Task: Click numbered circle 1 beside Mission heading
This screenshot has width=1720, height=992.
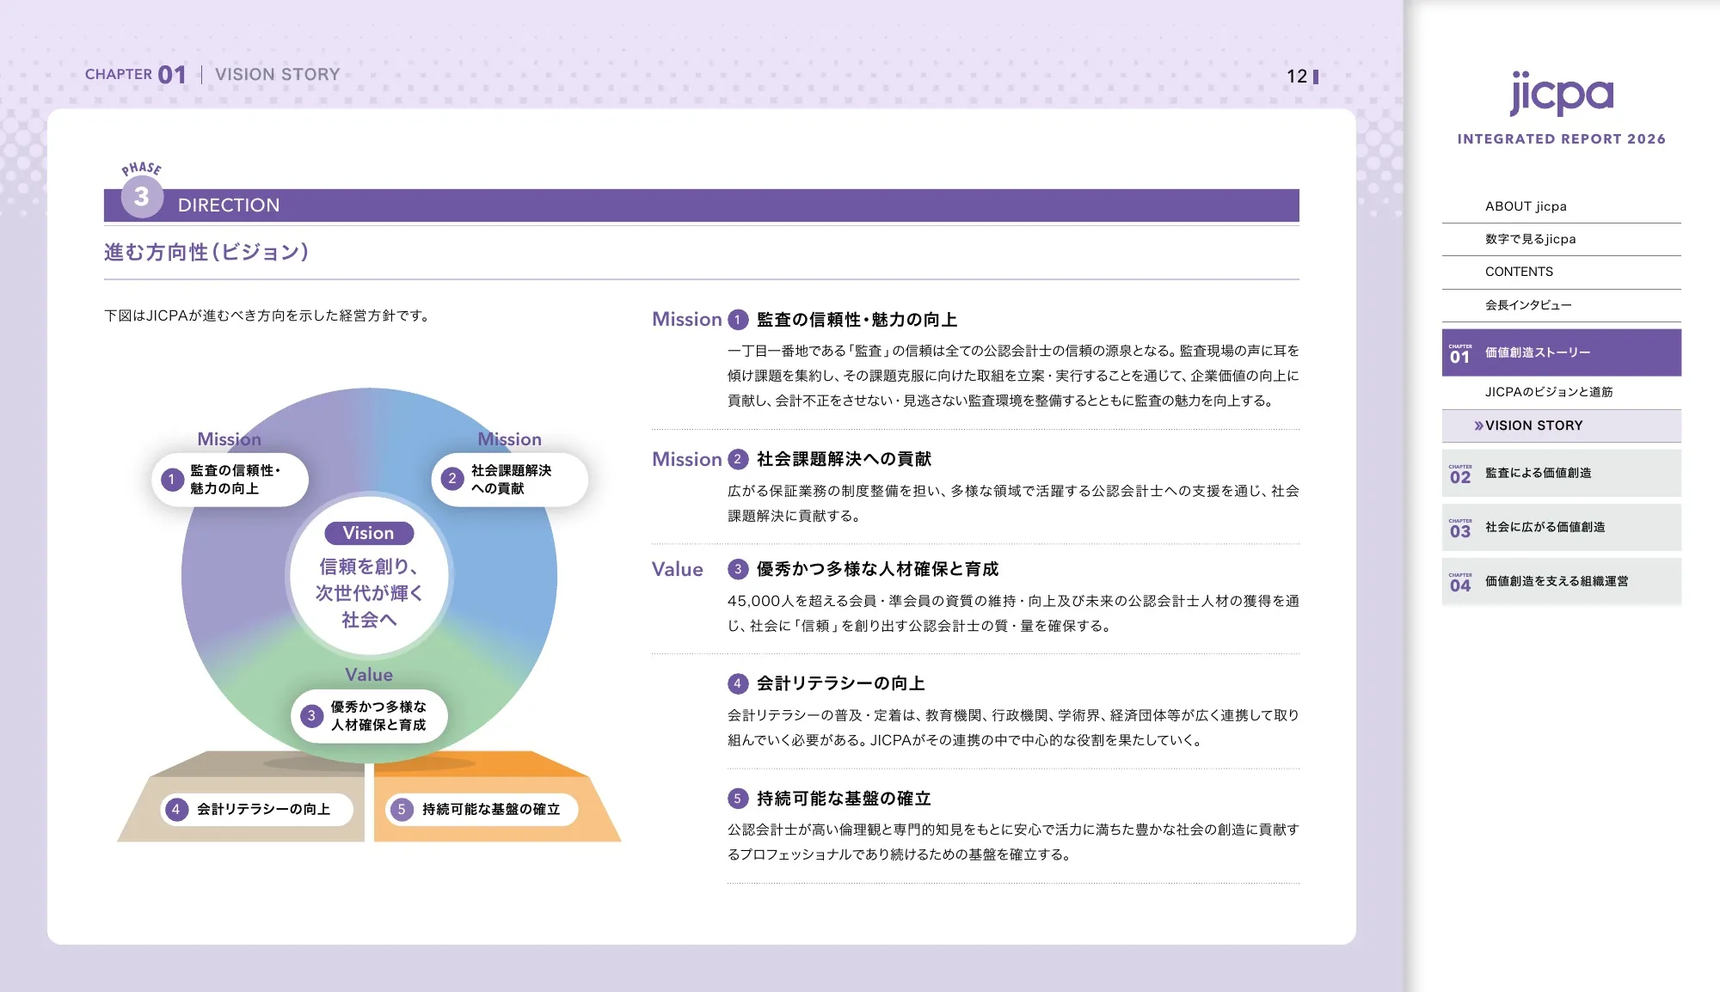Action: (x=738, y=320)
